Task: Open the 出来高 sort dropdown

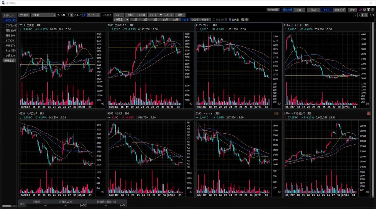Action: click(x=43, y=15)
